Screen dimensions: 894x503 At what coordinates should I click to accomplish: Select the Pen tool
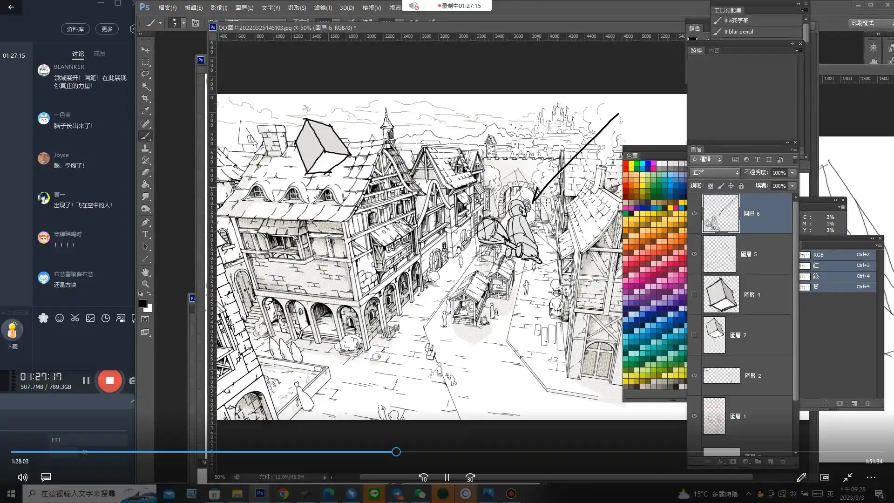tap(145, 222)
